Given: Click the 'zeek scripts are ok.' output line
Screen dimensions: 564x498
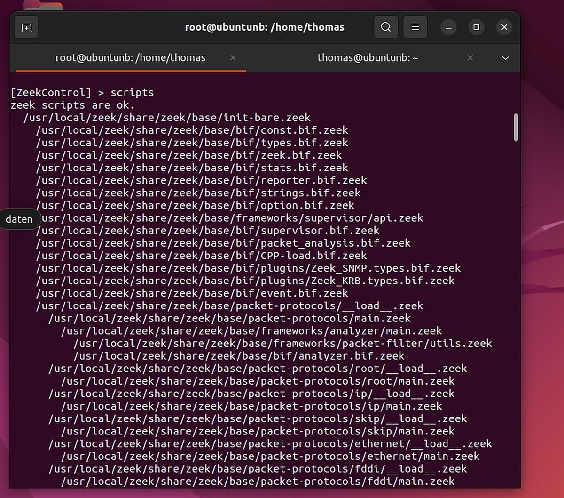Looking at the screenshot, I should click(72, 105).
